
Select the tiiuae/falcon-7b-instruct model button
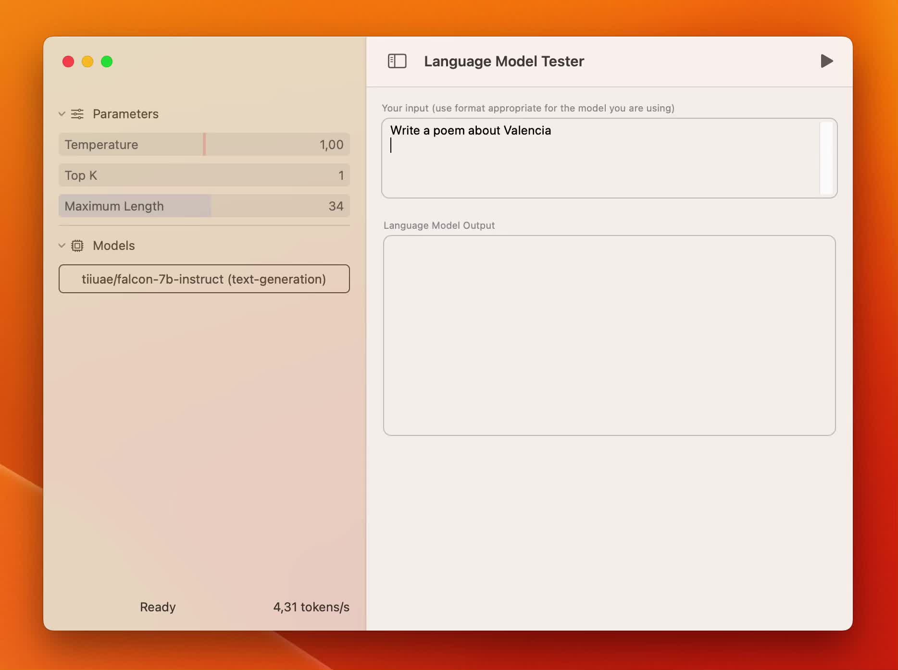pyautogui.click(x=204, y=279)
